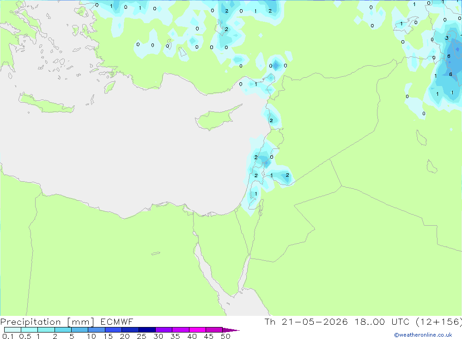Screen dimensions: 462x339
Task: Click the legend swatch between 0.5 and 1
Action: pyautogui.click(x=30, y=330)
